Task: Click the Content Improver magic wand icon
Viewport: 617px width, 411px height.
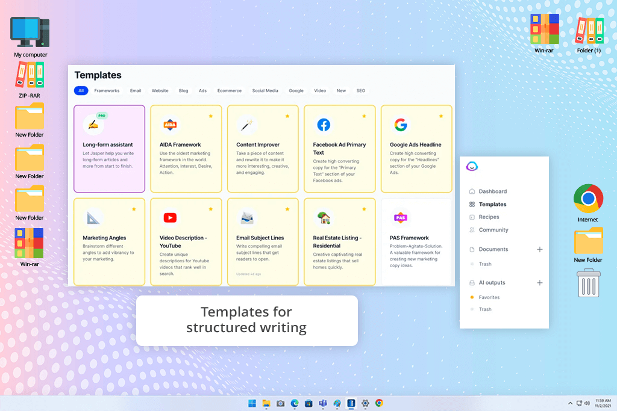Action: click(246, 125)
